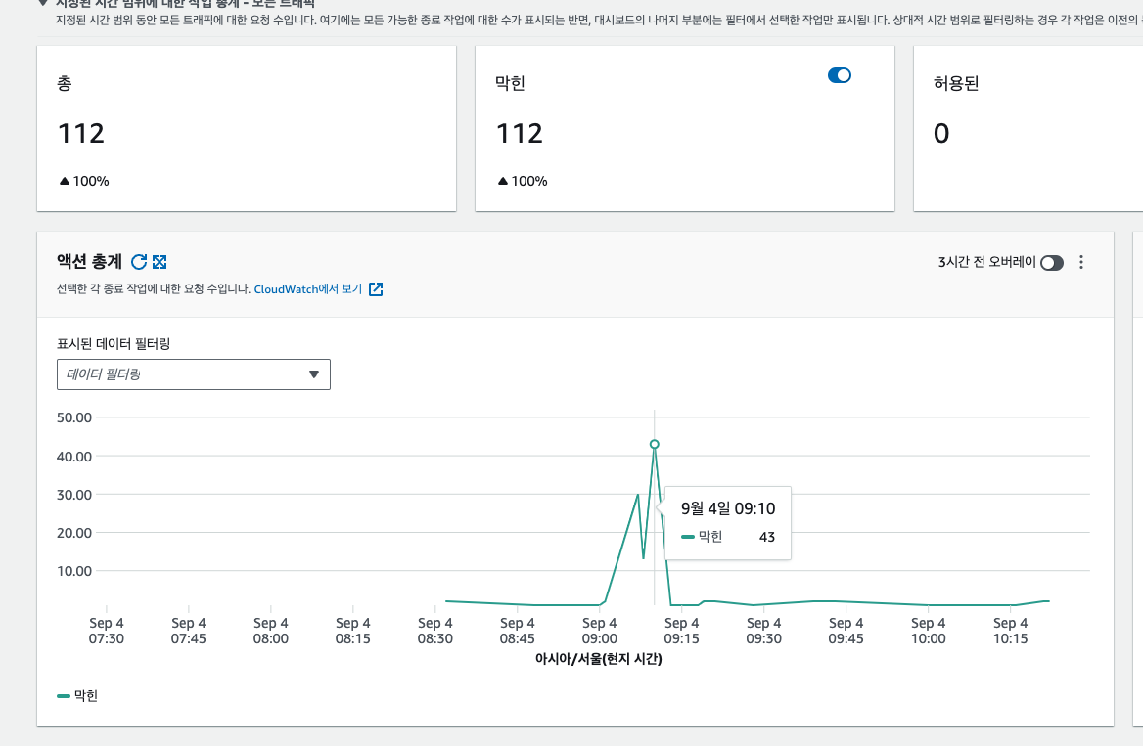Collapse the section header triangle at top
This screenshot has width=1143, height=746.
point(43,3)
